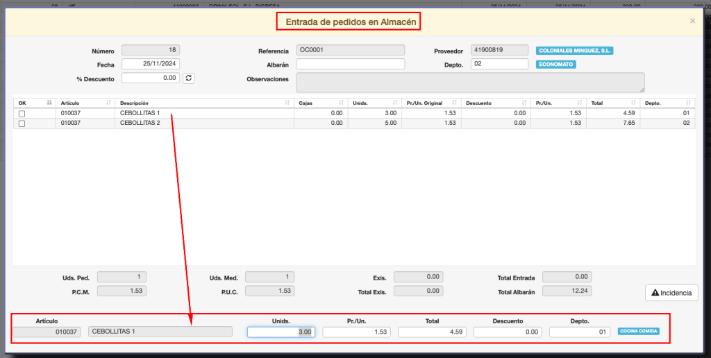
Task: Select the bottom Unids. field showing 3.00
Action: point(281,332)
